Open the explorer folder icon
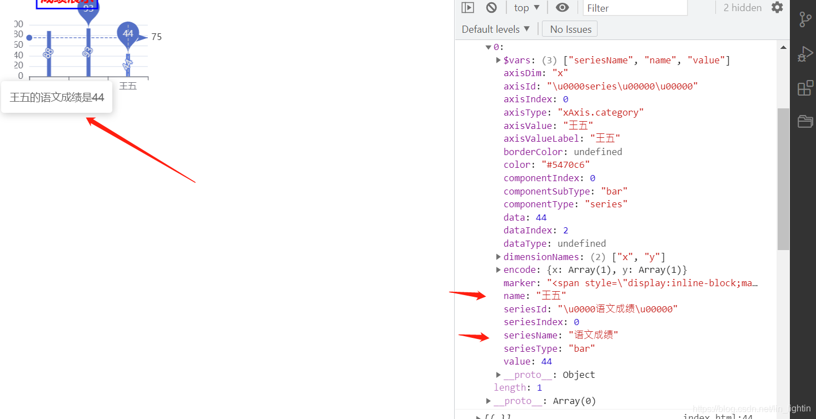Screen dimensions: 816x419 click(805, 121)
